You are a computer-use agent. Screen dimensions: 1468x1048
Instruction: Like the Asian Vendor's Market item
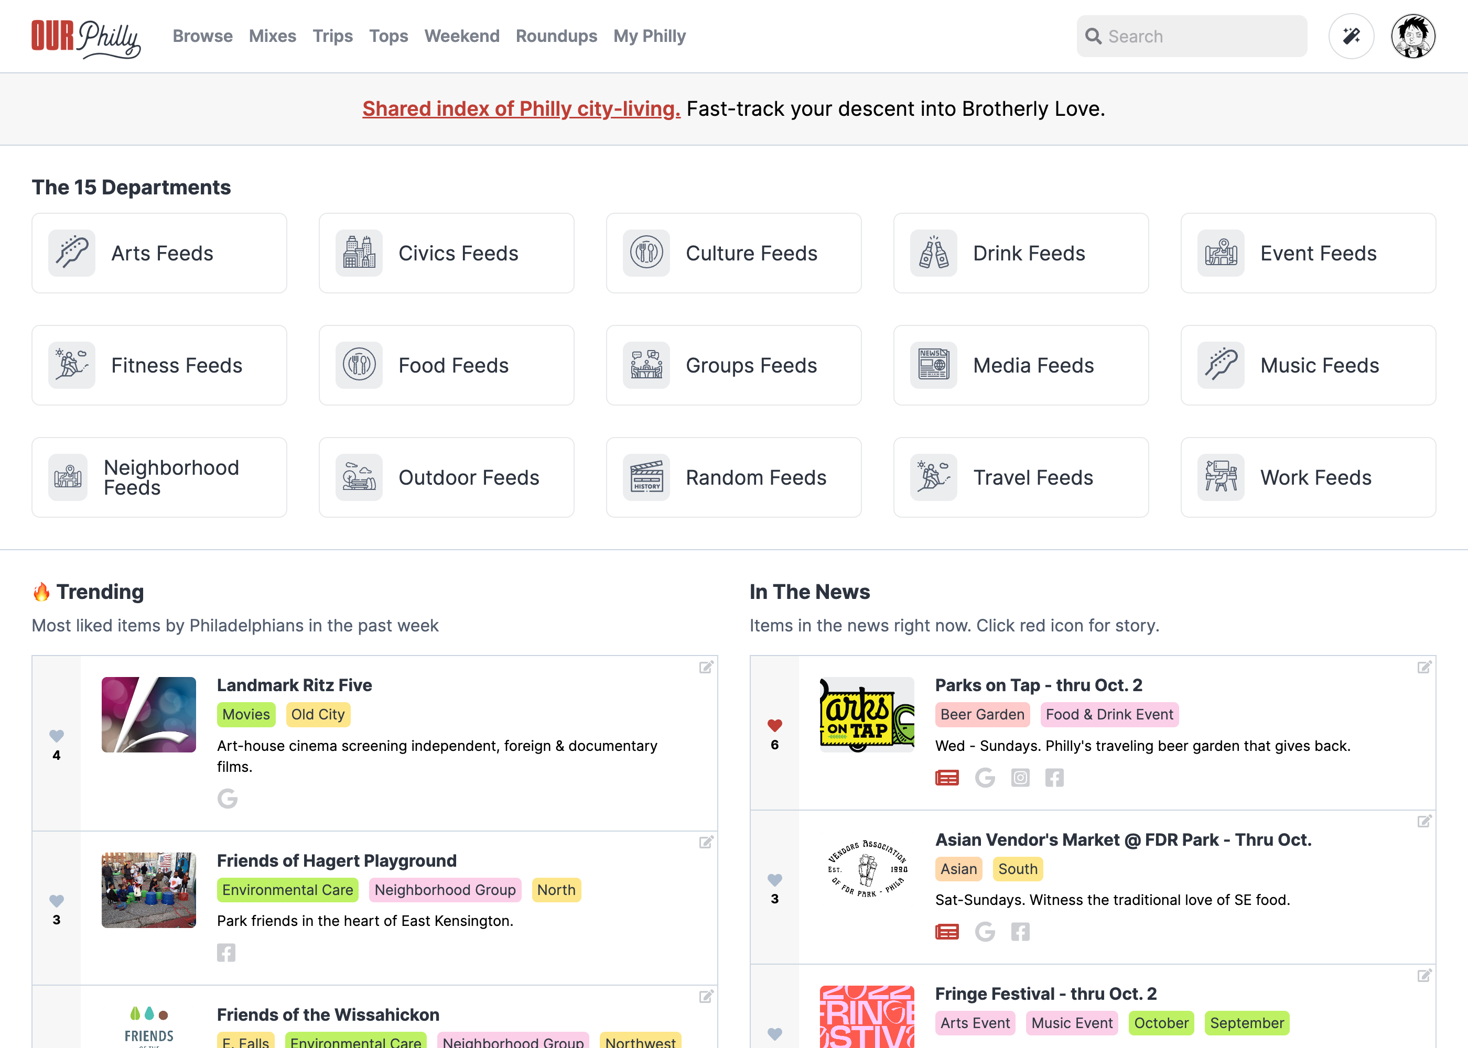coord(775,880)
